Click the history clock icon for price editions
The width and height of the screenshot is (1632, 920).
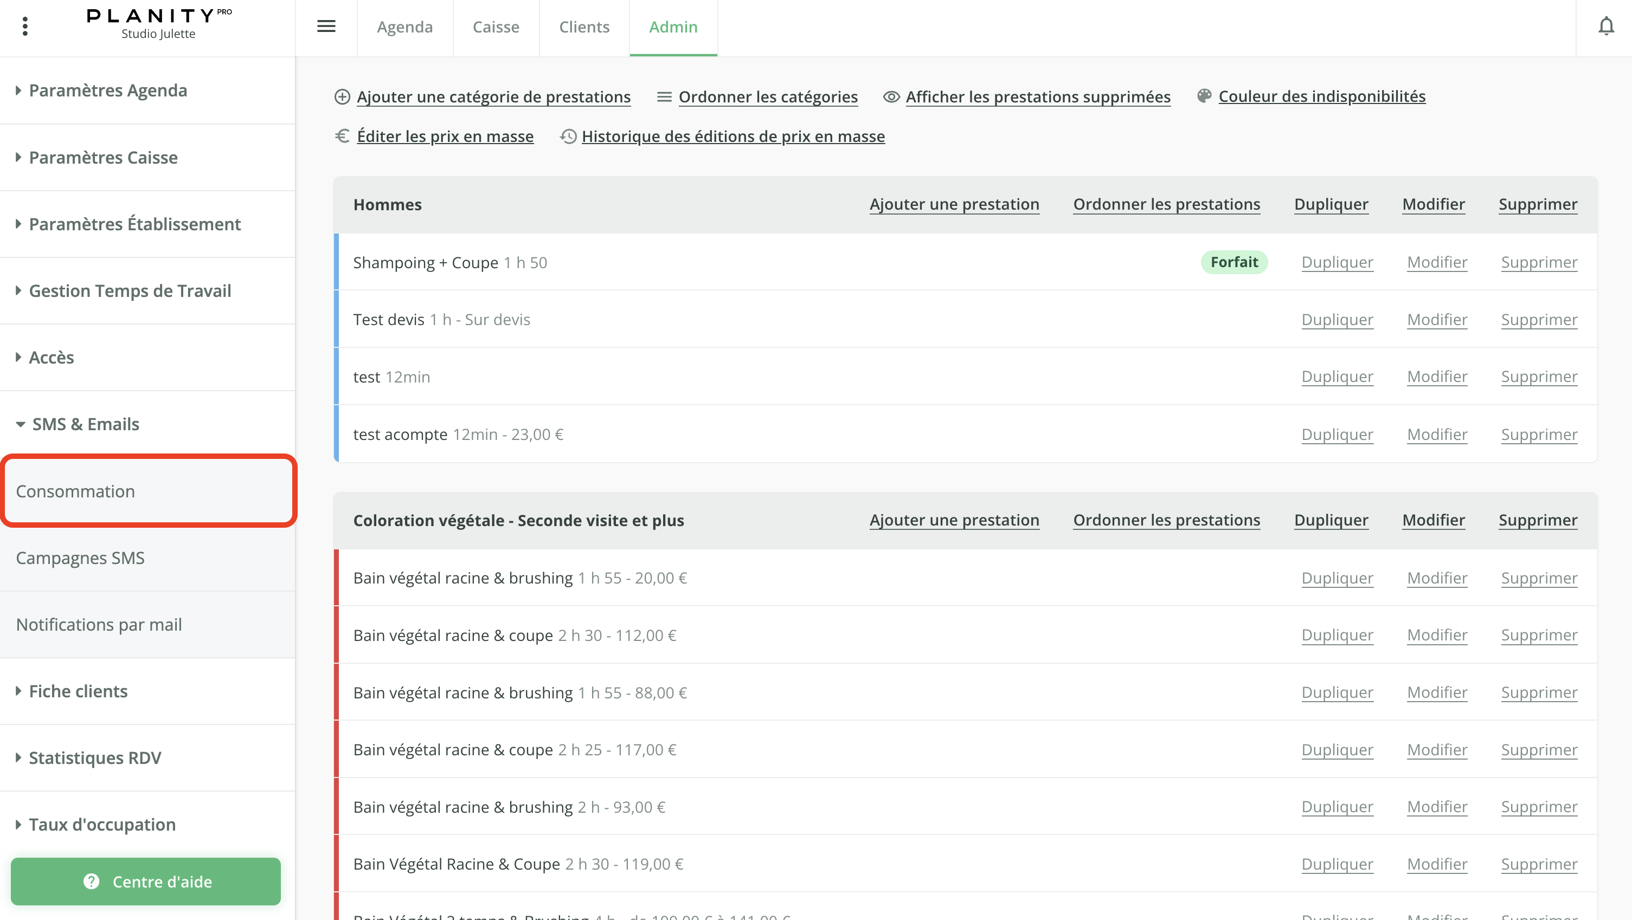(568, 136)
